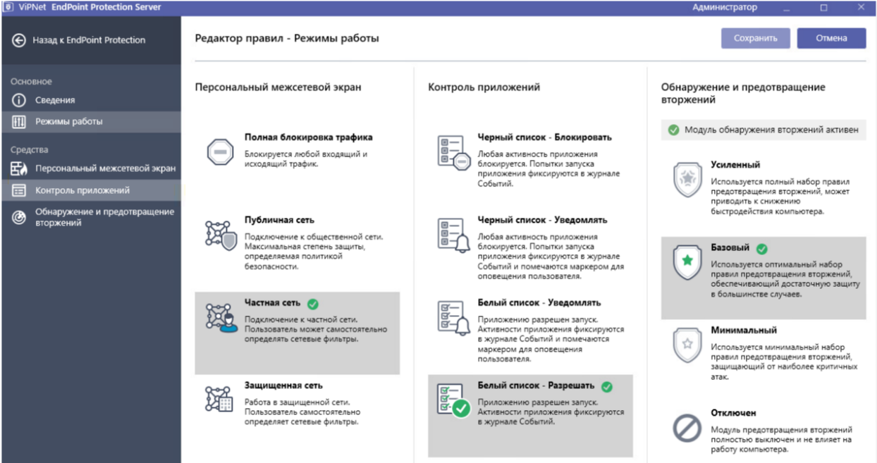Click description Блокируется любой входящий и исходящий трафик
877x463 pixels.
pyautogui.click(x=306, y=159)
